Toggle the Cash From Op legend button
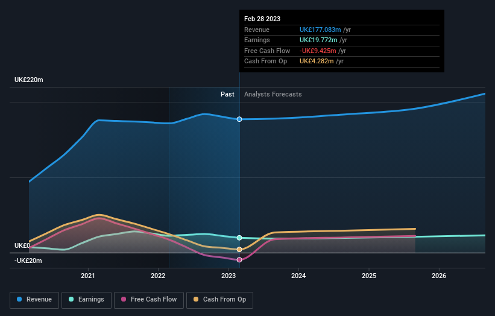 [219, 300]
